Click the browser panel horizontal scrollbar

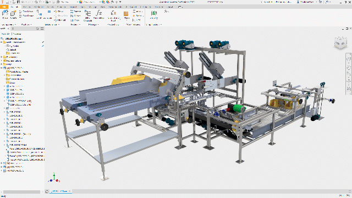point(21,192)
